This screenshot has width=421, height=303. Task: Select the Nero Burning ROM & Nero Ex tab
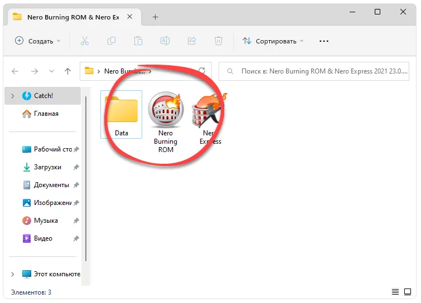(x=74, y=17)
